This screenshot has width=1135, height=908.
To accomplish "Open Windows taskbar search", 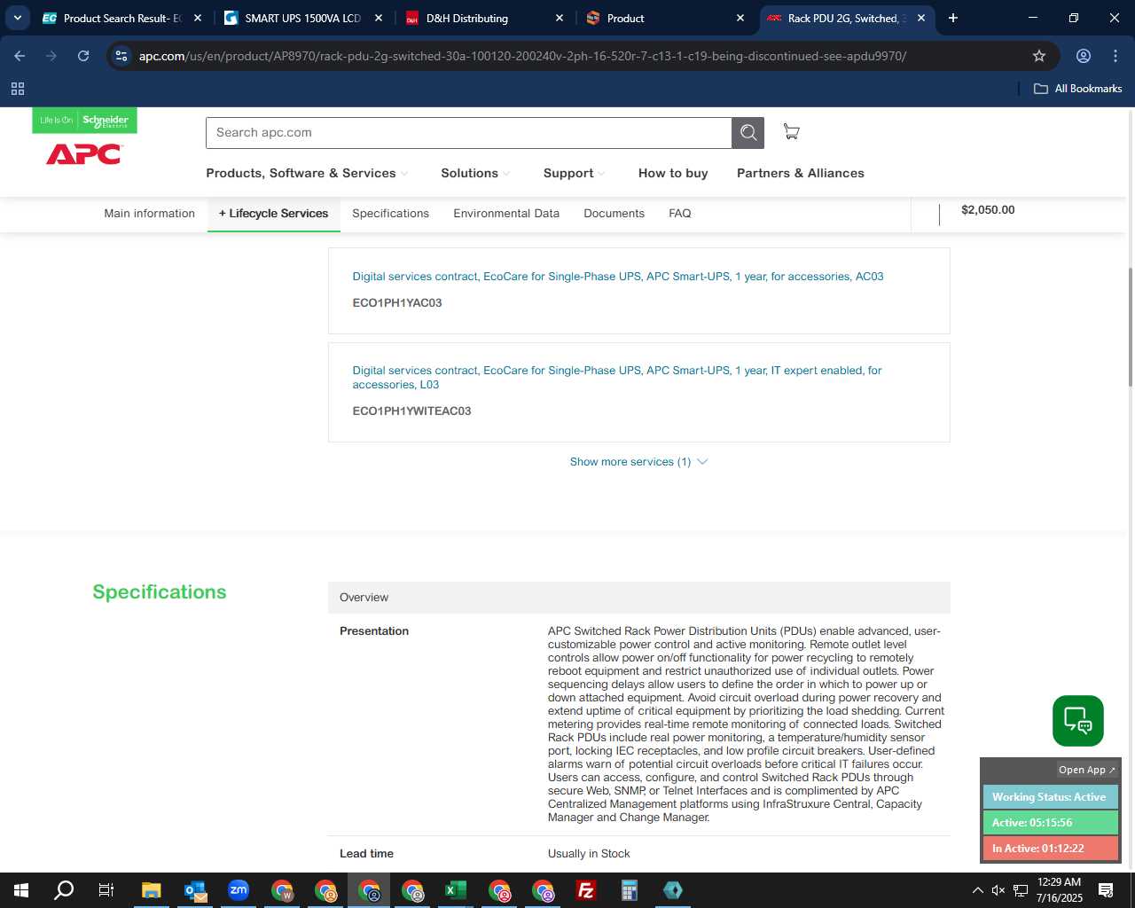I will (x=64, y=890).
